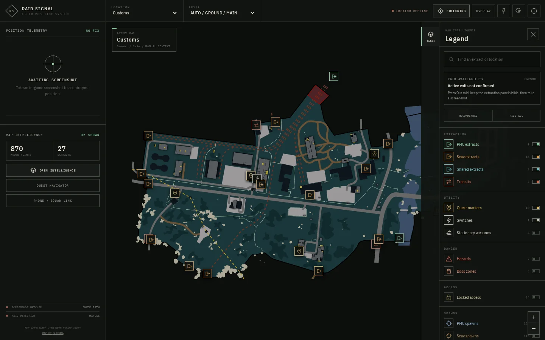Click the Overlay button
Image resolution: width=545 pixels, height=340 pixels.
point(483,11)
